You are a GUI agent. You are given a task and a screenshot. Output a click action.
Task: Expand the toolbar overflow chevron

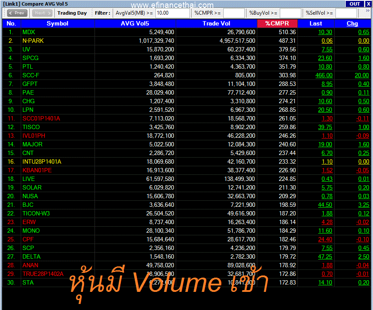(x=368, y=11)
